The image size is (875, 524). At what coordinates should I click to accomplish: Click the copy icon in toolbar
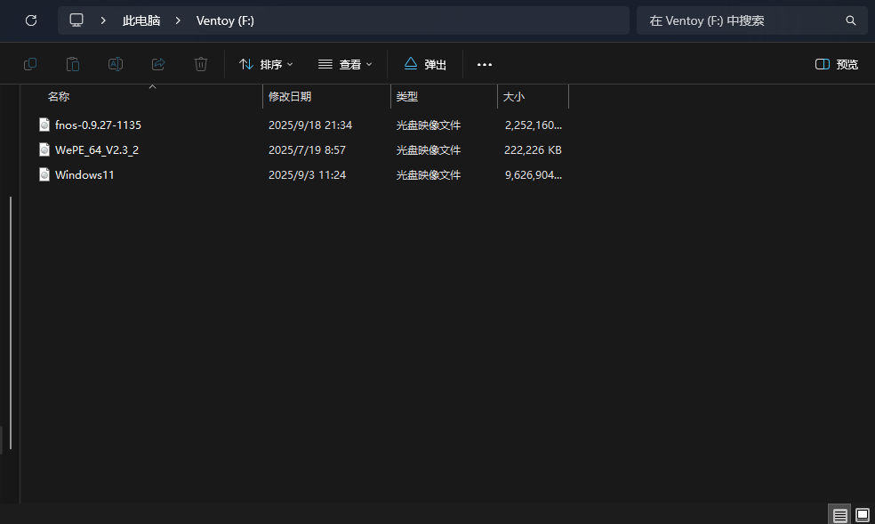click(30, 64)
